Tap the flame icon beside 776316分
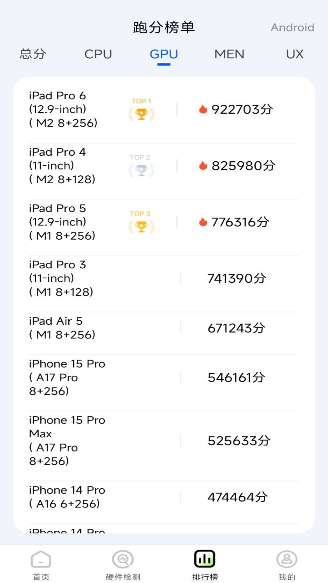Image resolution: width=328 pixels, height=583 pixels. (203, 222)
